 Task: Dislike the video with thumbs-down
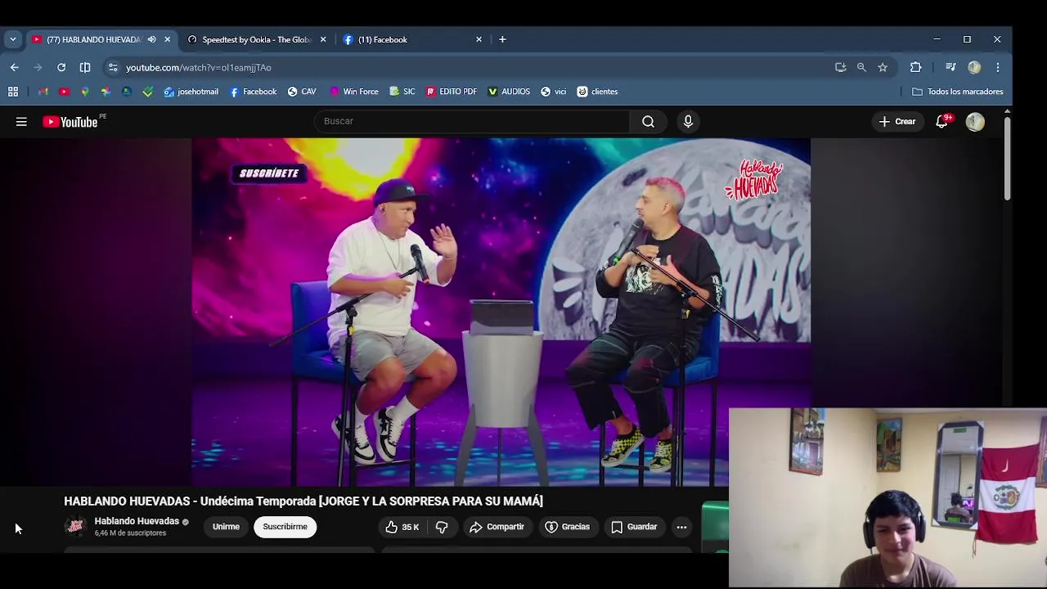click(x=442, y=527)
